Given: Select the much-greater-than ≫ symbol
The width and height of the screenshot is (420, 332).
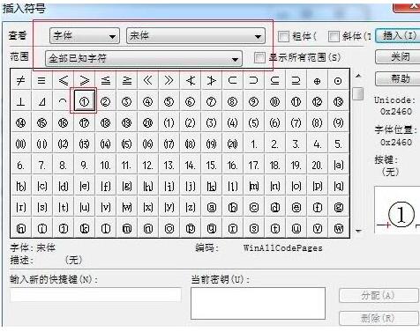Looking at the screenshot, I should coord(169,80).
